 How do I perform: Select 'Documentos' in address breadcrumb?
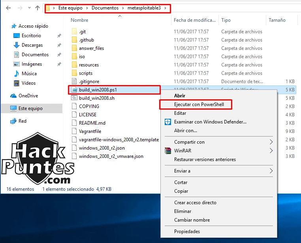(105, 8)
